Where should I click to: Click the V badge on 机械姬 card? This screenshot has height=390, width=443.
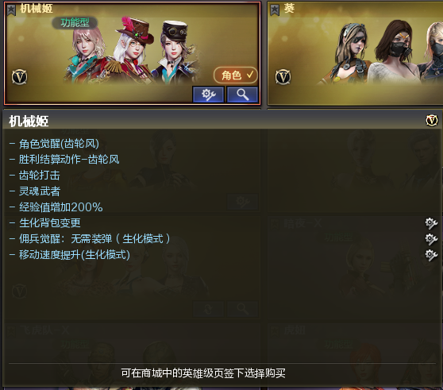(x=20, y=77)
